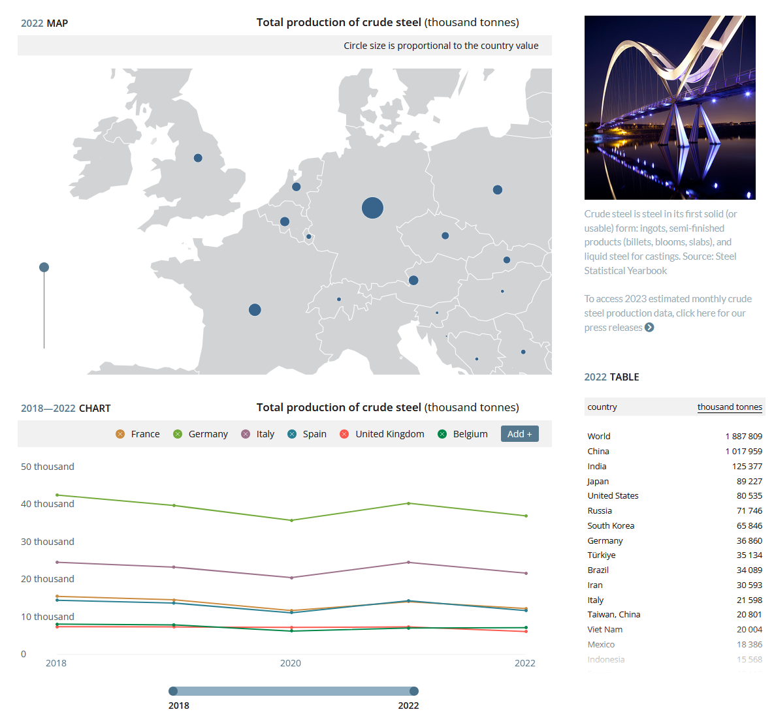This screenshot has height=714, width=774.
Task: Remove United Kingdom using its red legend icon
Action: click(x=344, y=434)
